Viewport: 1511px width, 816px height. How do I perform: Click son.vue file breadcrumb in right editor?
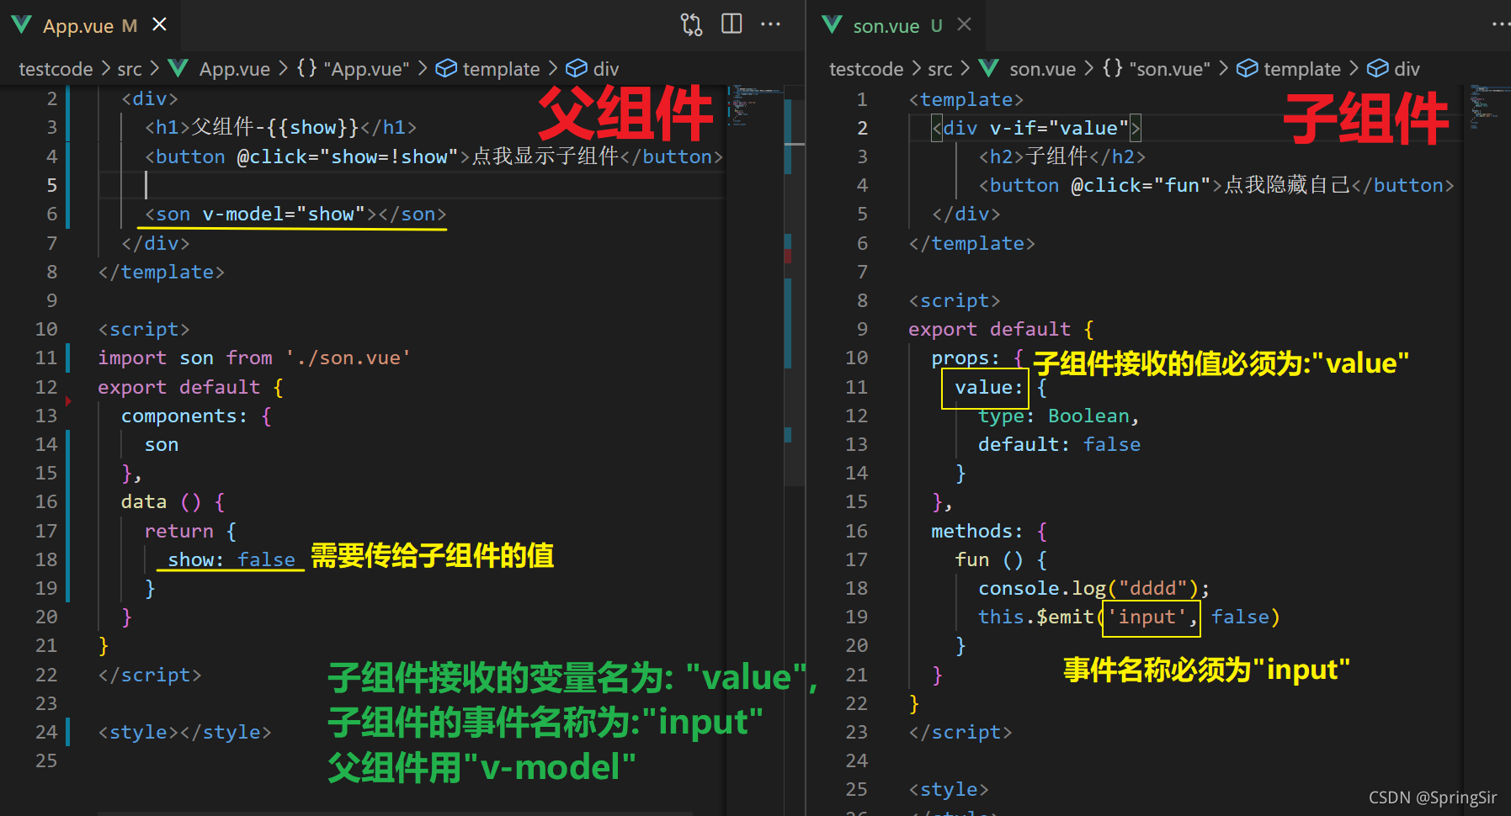click(1043, 69)
